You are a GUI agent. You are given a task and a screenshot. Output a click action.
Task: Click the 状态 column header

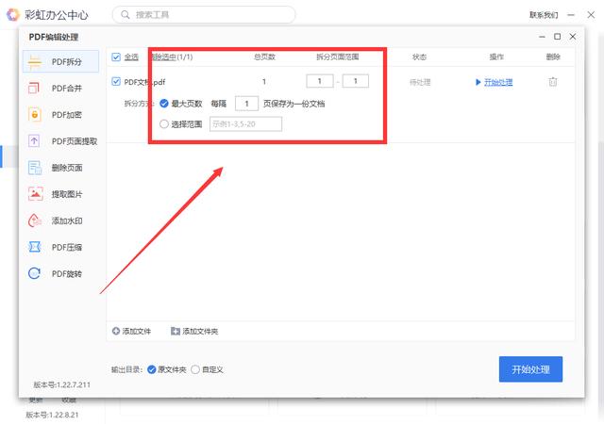419,57
